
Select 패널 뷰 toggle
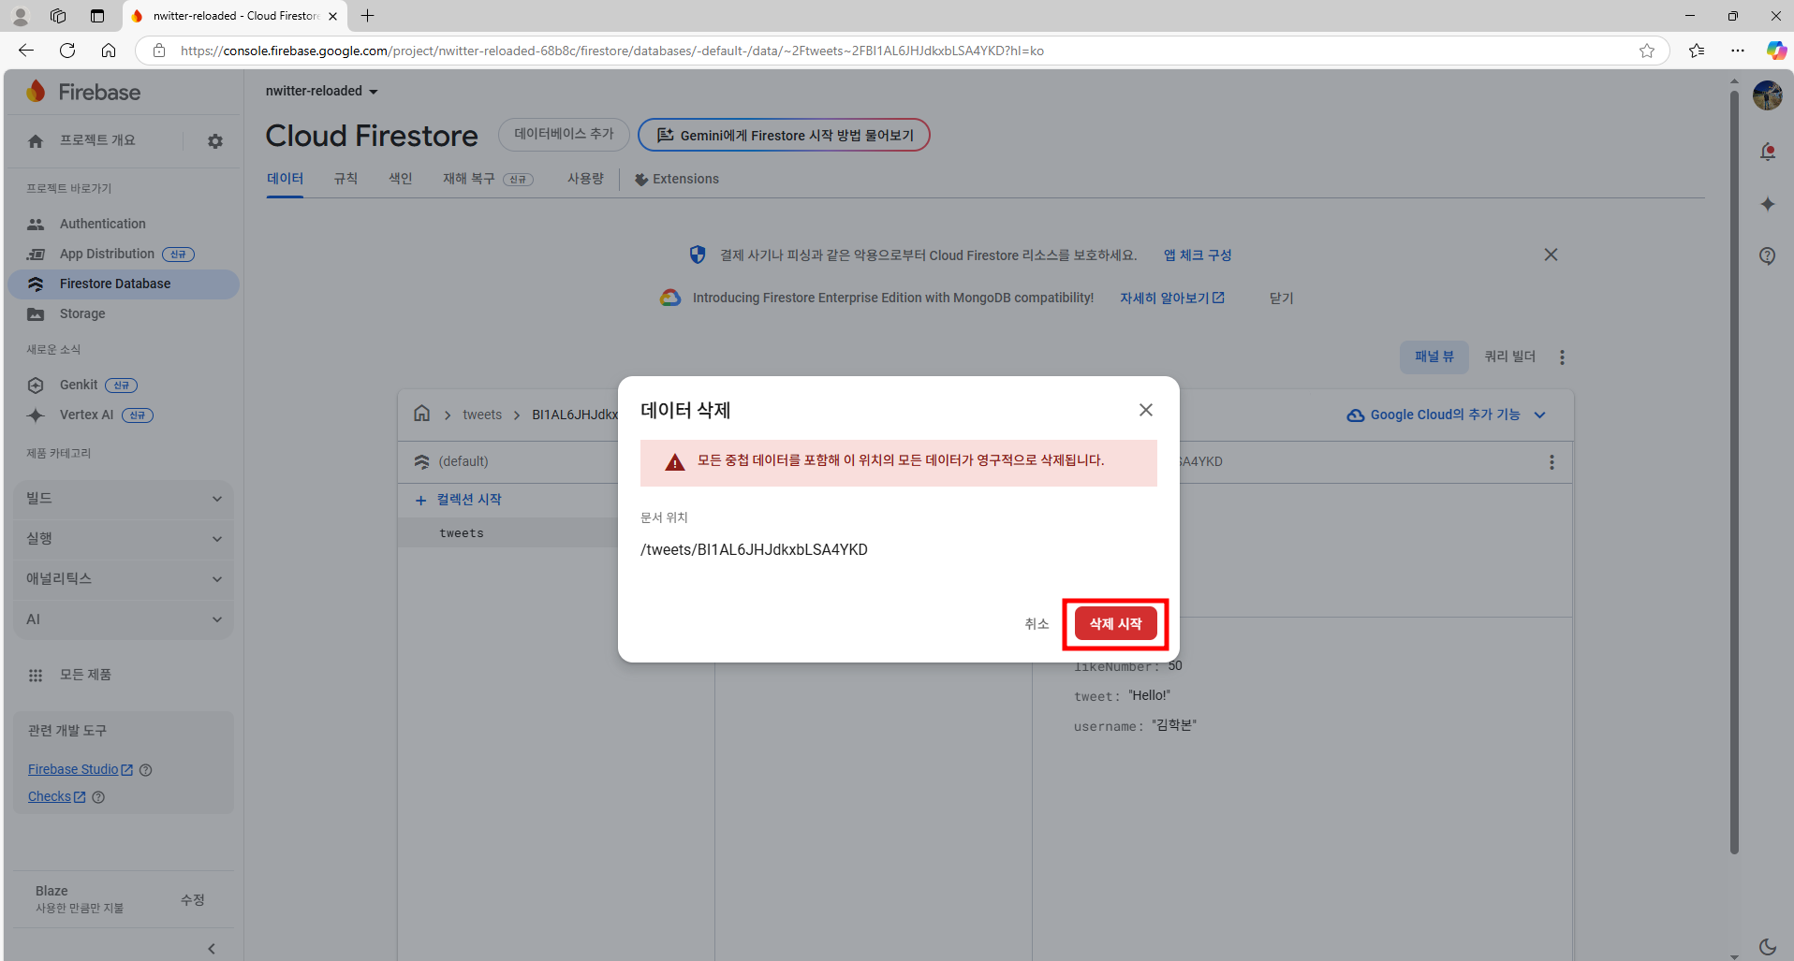pos(1434,357)
